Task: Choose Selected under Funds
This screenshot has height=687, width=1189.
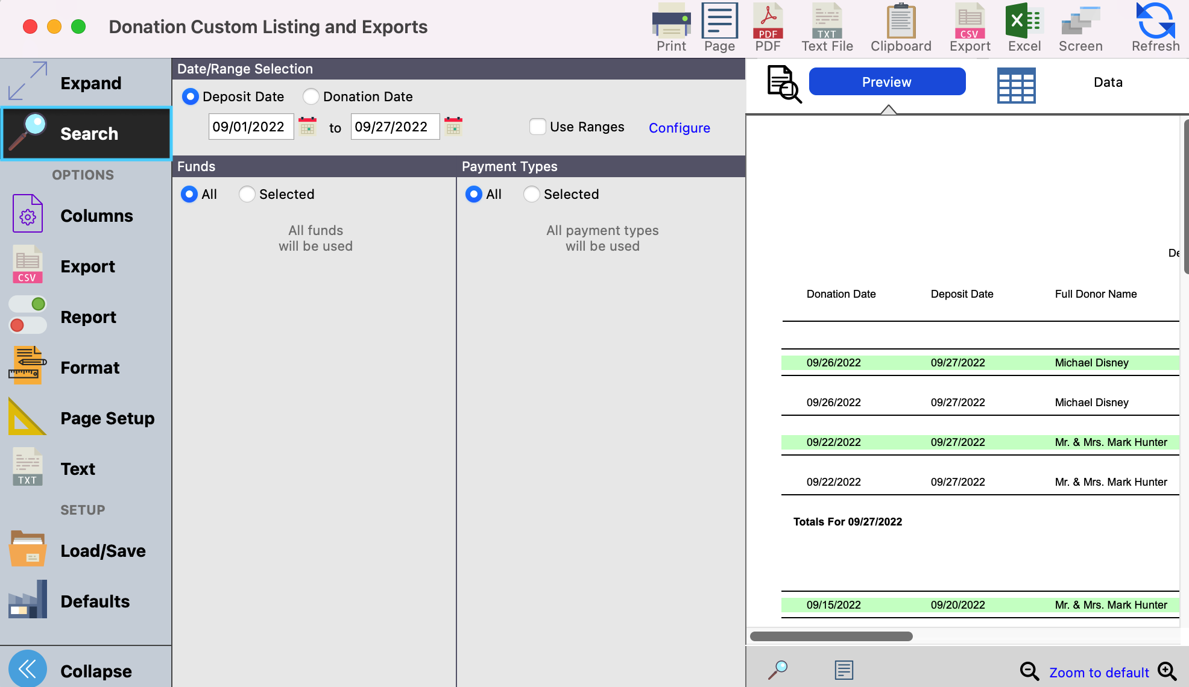Action: (x=247, y=194)
